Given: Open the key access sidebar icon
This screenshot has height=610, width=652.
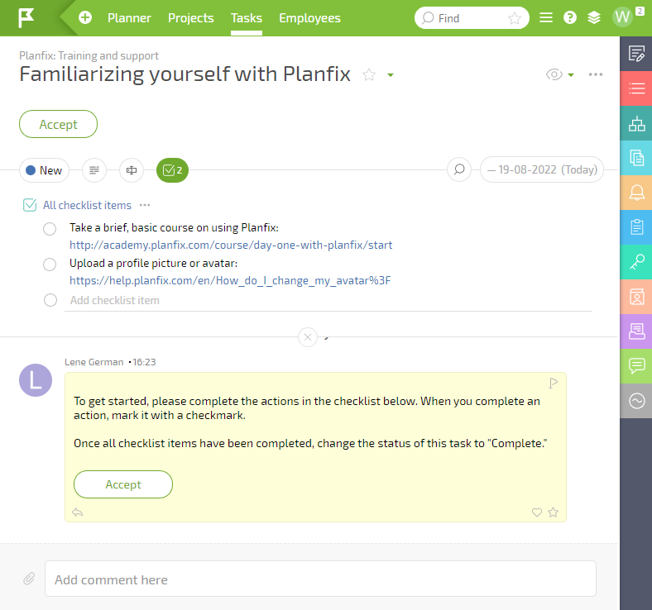Looking at the screenshot, I should (636, 262).
